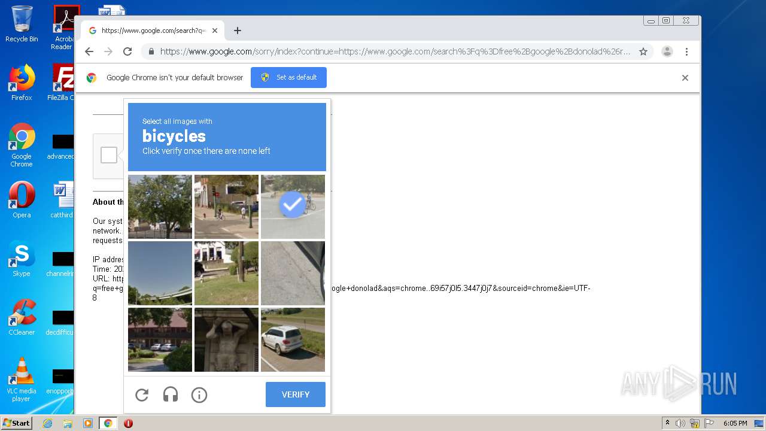Open the channelri desktop shortcut

(61, 264)
